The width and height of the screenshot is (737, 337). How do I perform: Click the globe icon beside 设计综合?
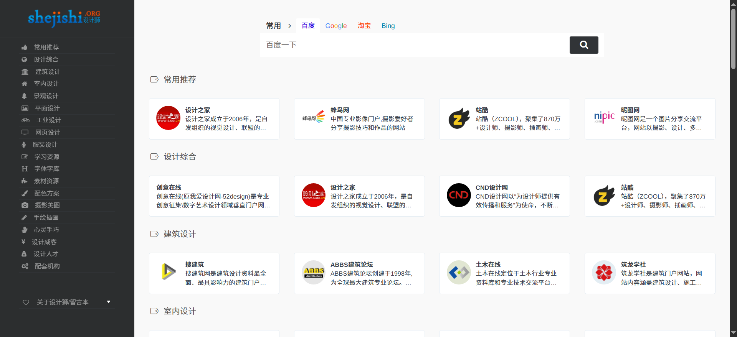tap(24, 59)
